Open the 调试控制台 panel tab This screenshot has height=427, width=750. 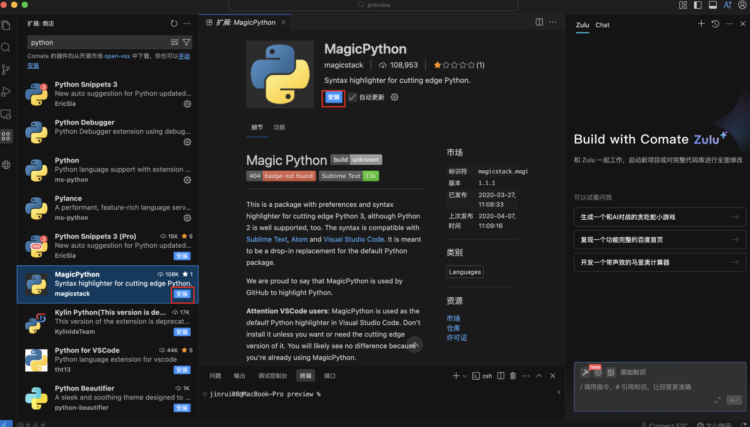tap(272, 376)
